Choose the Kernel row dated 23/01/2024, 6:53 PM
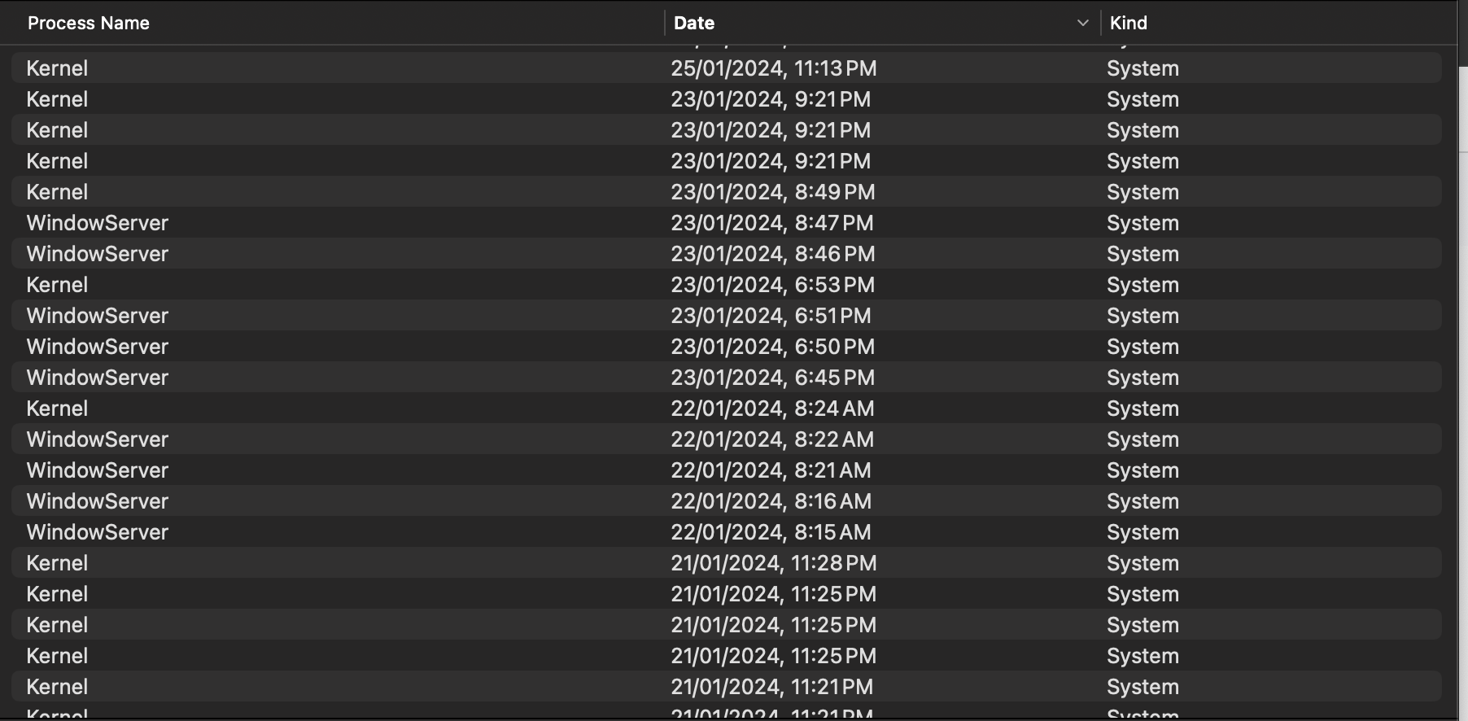This screenshot has width=1468, height=721. click(x=727, y=285)
